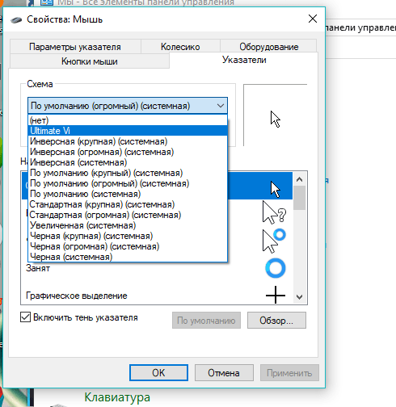Toggle 'Включить тень указателя' checkbox

[25, 317]
